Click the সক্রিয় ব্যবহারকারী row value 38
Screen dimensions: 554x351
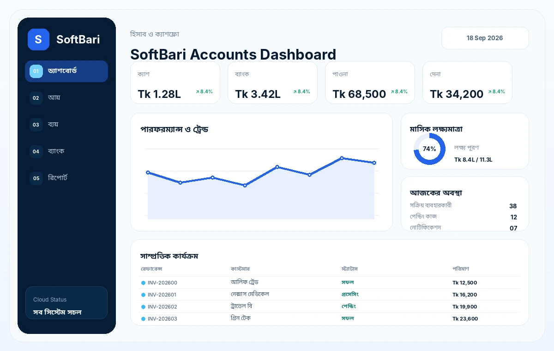coord(513,206)
